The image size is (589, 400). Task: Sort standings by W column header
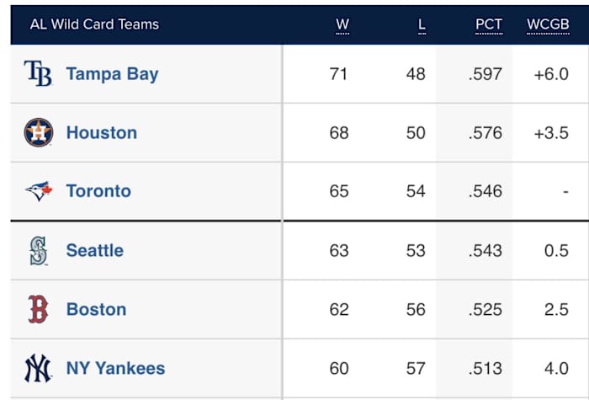(x=342, y=24)
